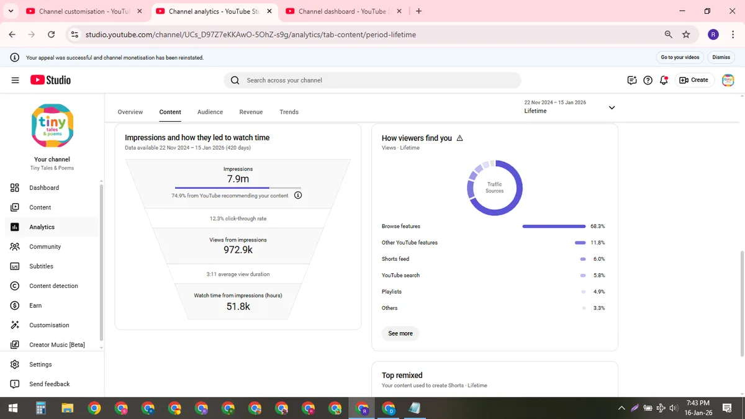Switch to Channel customisation browser tab
Image resolution: width=745 pixels, height=419 pixels.
pyautogui.click(x=83, y=11)
